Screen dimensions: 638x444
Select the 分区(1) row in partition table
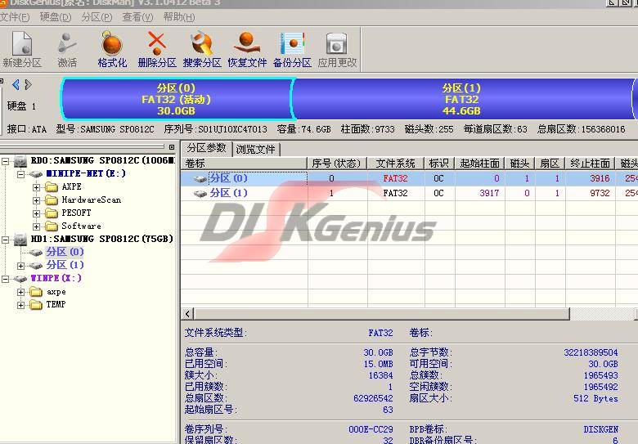[x=409, y=194]
